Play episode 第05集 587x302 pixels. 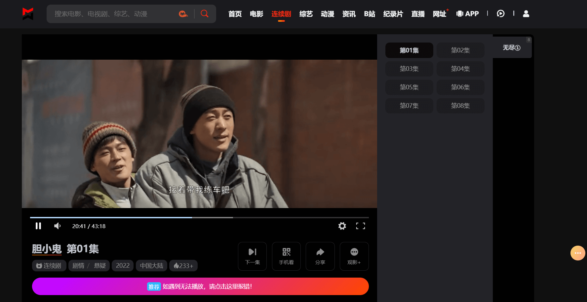coord(409,87)
